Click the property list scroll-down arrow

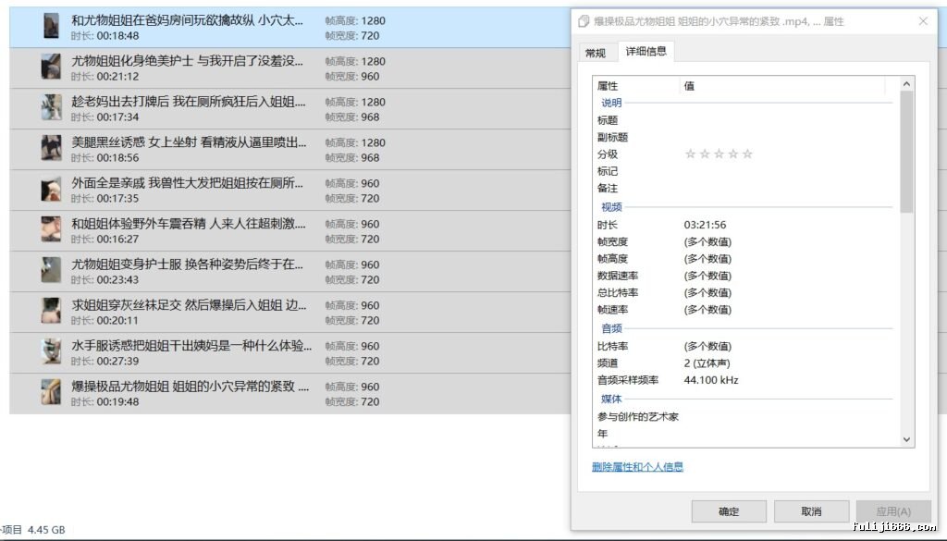(906, 439)
